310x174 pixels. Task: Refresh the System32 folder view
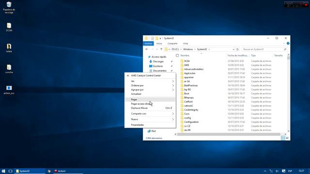pyautogui.click(x=238, y=49)
